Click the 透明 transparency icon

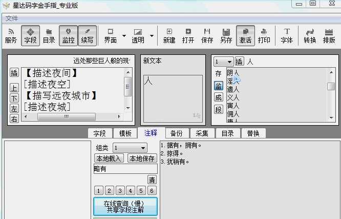pyautogui.click(x=138, y=36)
